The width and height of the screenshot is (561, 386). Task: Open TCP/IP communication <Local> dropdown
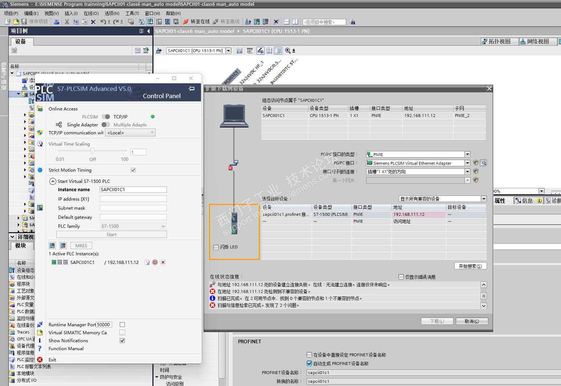click(130, 133)
